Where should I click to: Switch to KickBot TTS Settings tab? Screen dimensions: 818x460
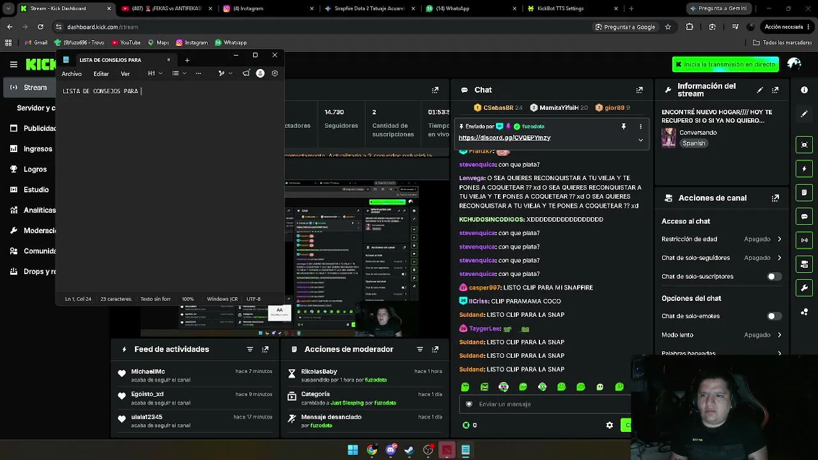coord(573,8)
